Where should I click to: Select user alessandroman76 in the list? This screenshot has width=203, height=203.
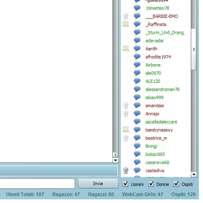[162, 89]
